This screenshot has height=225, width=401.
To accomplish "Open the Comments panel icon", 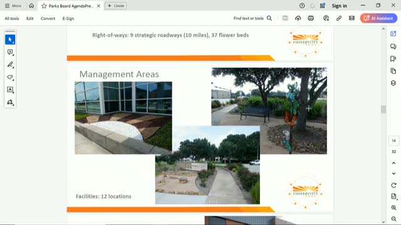I will [x=393, y=46].
